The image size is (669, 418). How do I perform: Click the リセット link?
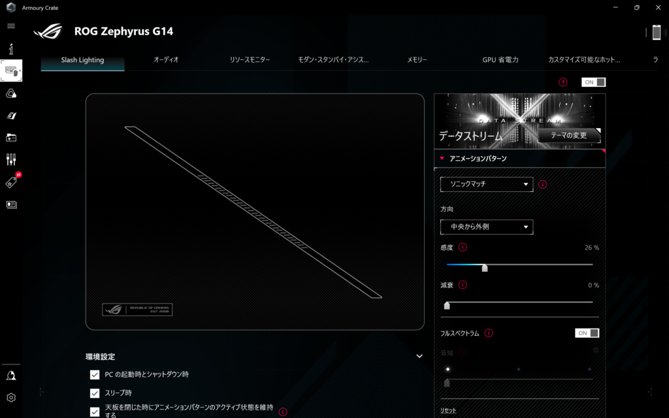pyautogui.click(x=448, y=410)
